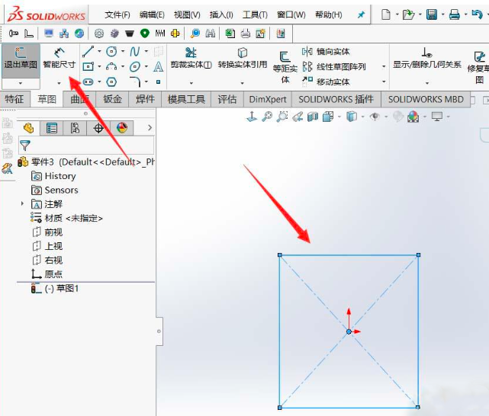The image size is (489, 416).
Task: Click the Zoom to Fit icon
Action: click(267, 117)
